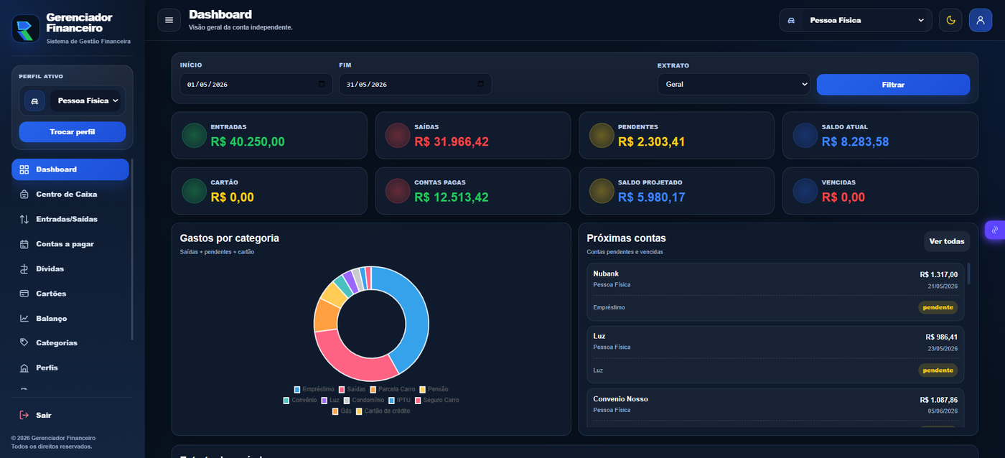Toggle the Empréstimo legend item in the chart

[314, 389]
